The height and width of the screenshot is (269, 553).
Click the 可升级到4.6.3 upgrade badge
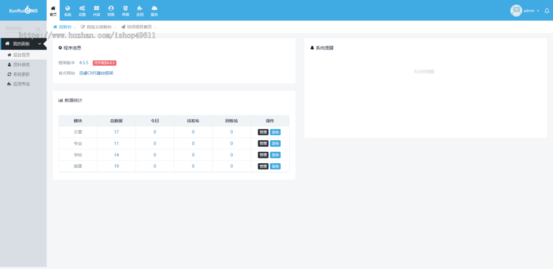(105, 63)
